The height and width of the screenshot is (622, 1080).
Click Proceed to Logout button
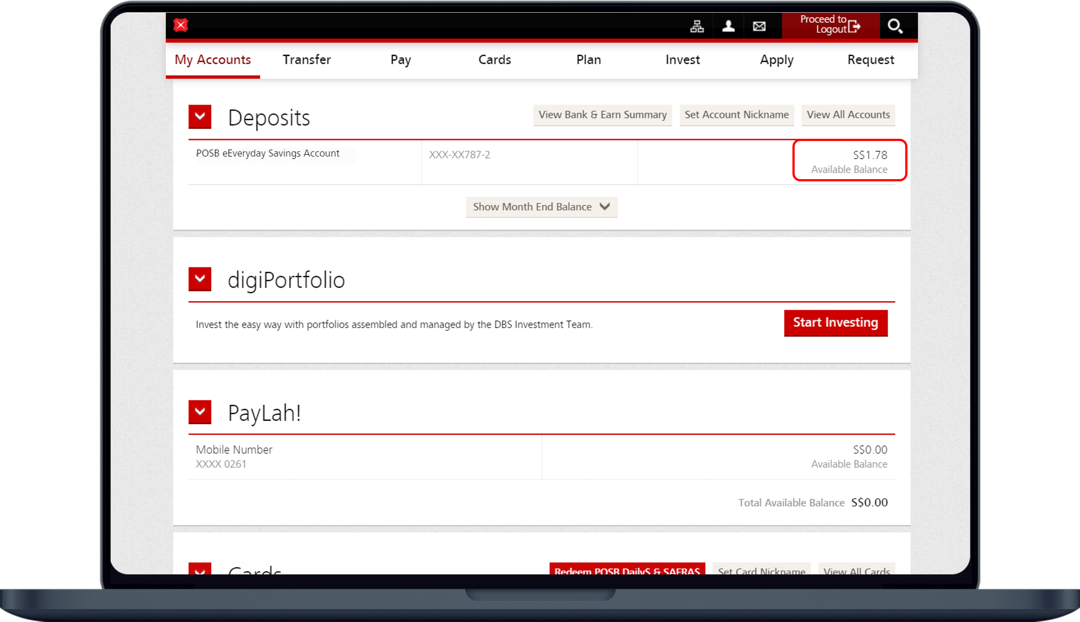[830, 25]
